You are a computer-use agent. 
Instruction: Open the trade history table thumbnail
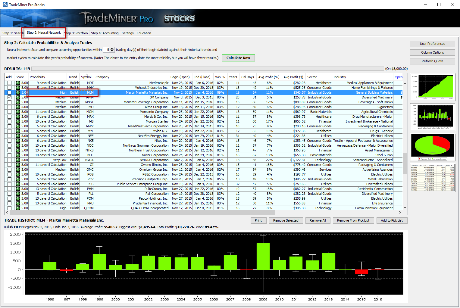(x=433, y=177)
